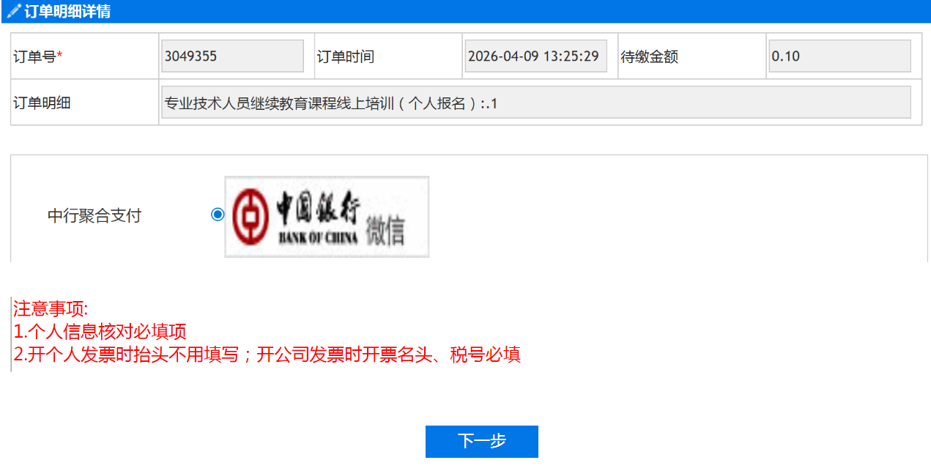Click the pencil icon beside 订单明细详情
The image size is (931, 471).
pyautogui.click(x=13, y=12)
